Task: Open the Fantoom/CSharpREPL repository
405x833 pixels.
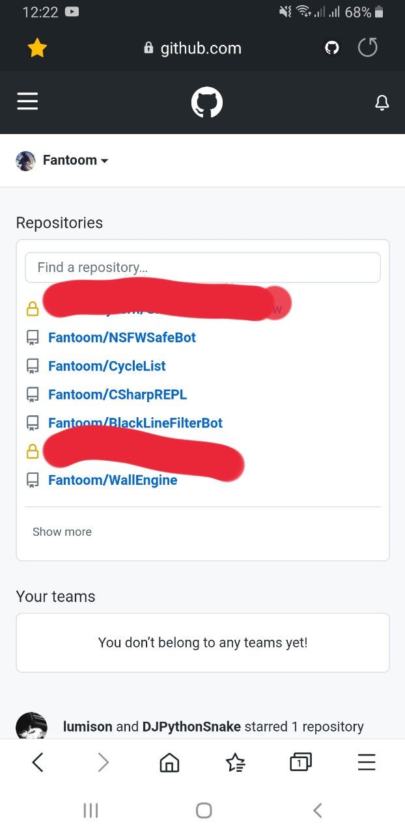Action: (x=117, y=394)
